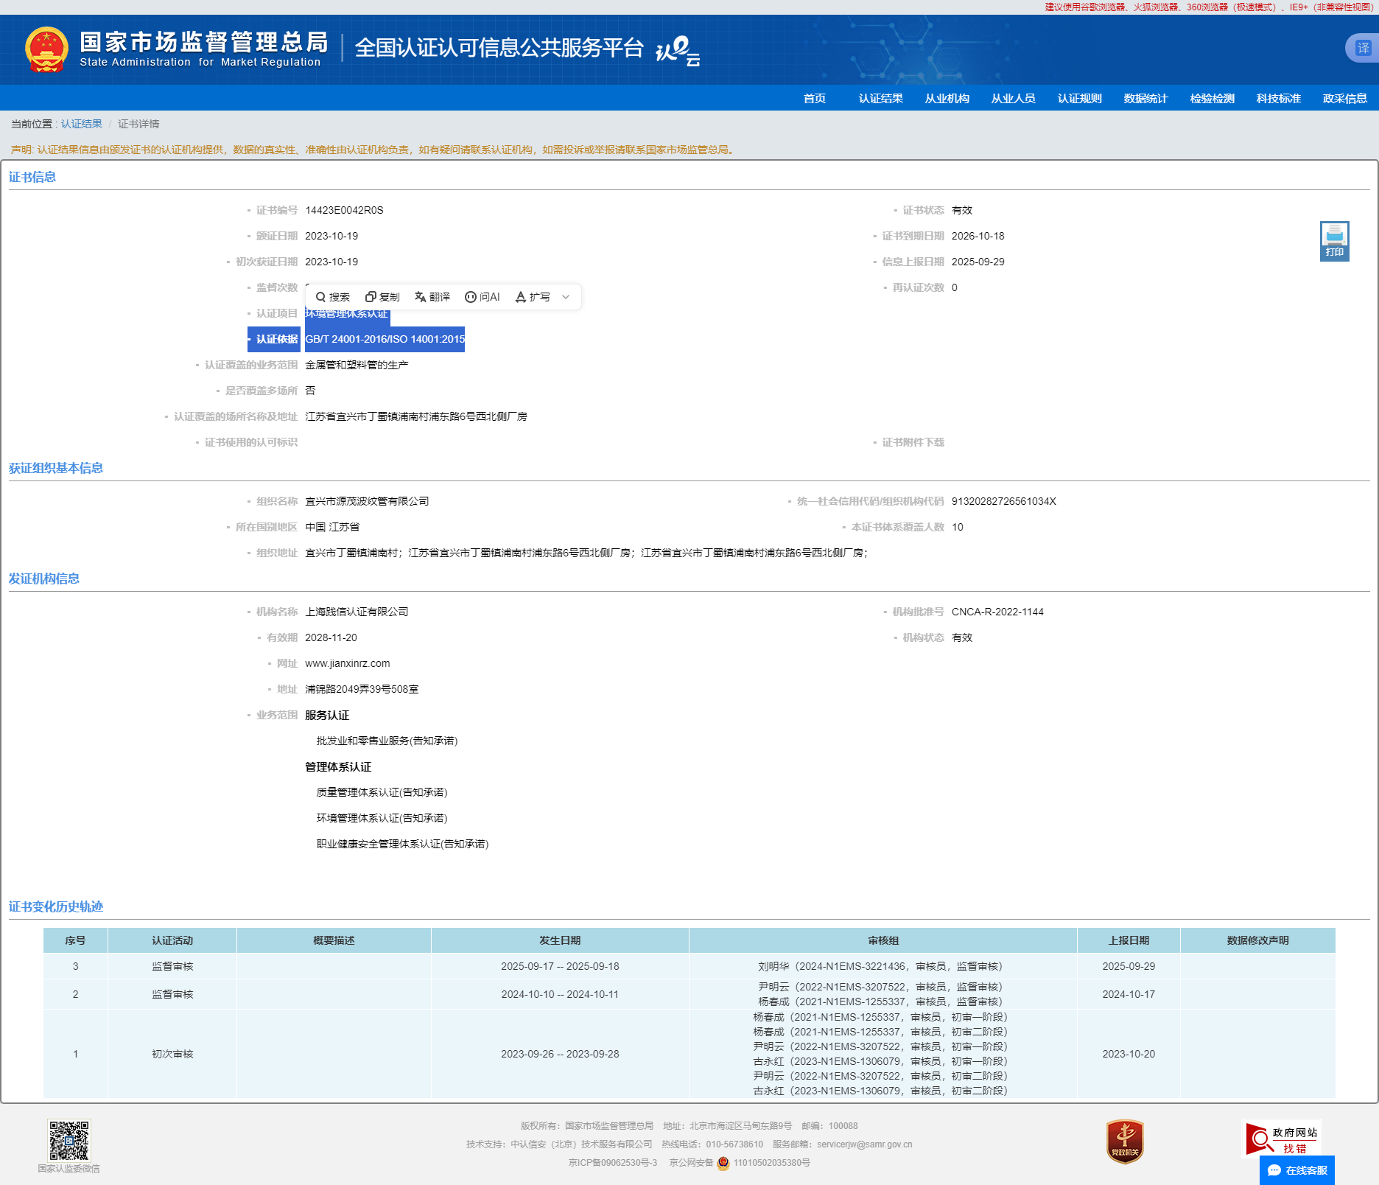The image size is (1379, 1185).
Task: Click organization name 宜兴市源茂波纹管有限公司
Action: tap(367, 501)
